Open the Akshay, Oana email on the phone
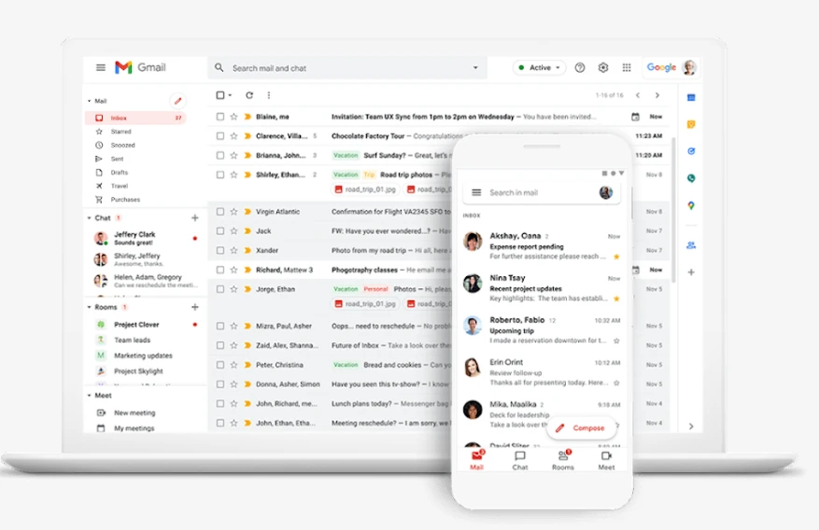 542,245
